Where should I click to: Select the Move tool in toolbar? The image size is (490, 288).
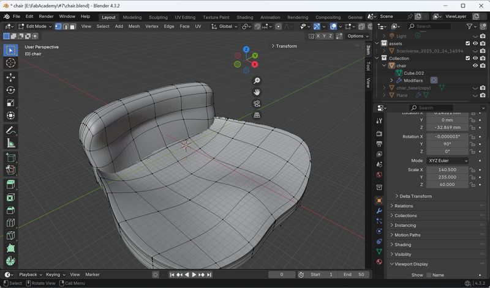[x=10, y=78]
